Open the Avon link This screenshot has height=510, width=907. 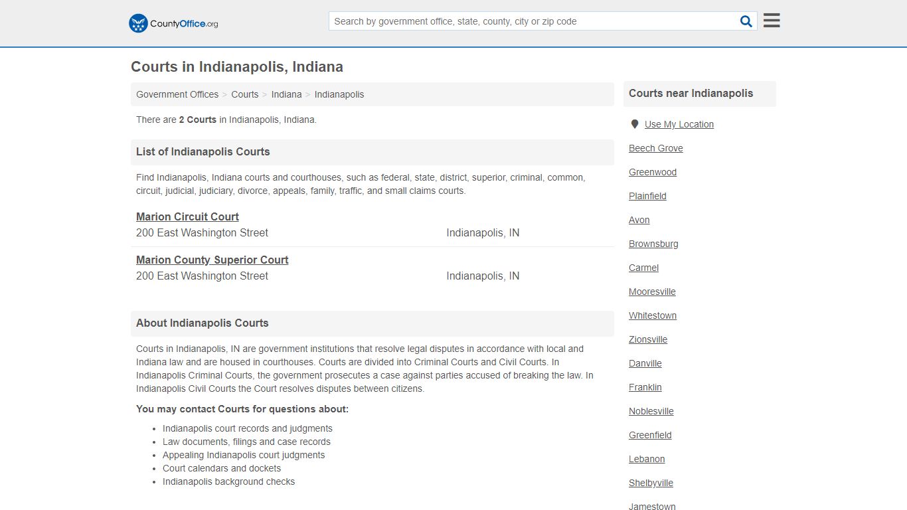(639, 220)
